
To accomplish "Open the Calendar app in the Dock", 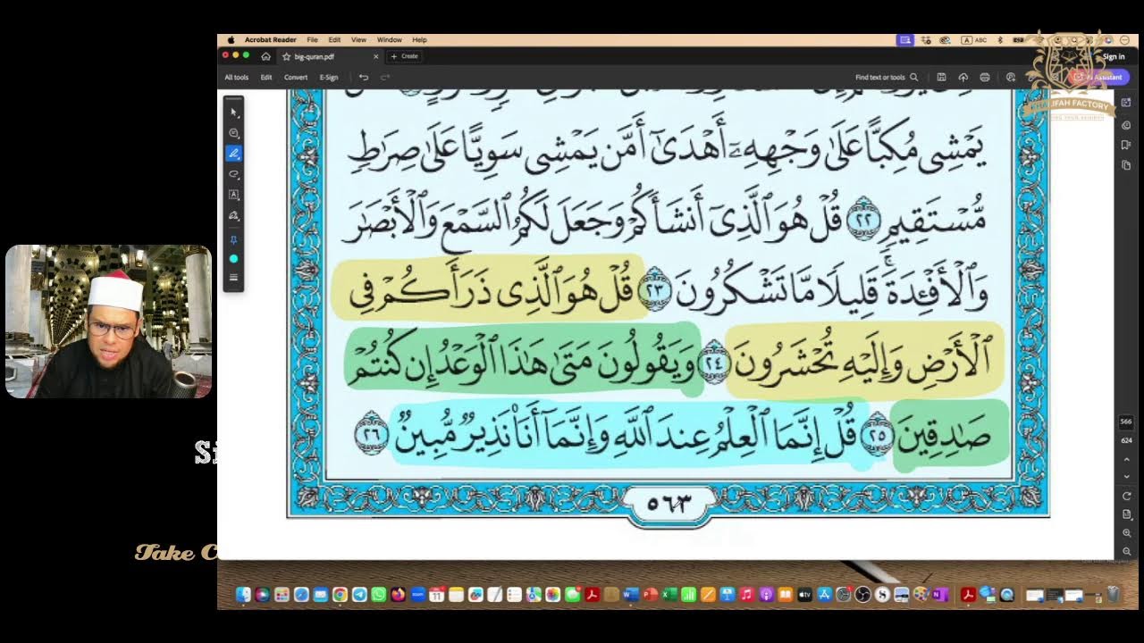I will click(436, 595).
